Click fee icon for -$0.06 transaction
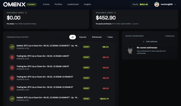 (12, 88)
